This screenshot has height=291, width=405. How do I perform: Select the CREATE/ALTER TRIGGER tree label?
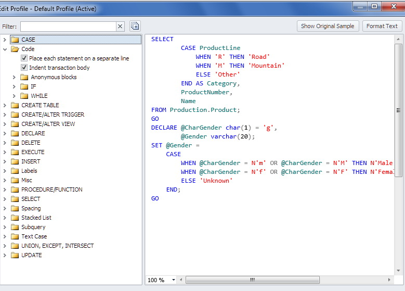tap(53, 115)
